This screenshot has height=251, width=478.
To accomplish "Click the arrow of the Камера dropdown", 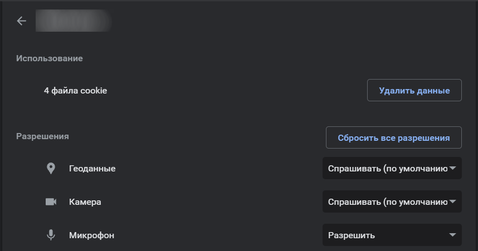I will pos(453,201).
